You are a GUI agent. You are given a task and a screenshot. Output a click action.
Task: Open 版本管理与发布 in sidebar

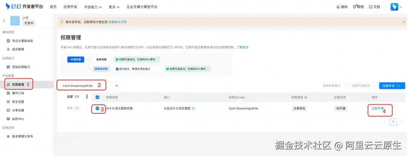(x=20, y=136)
